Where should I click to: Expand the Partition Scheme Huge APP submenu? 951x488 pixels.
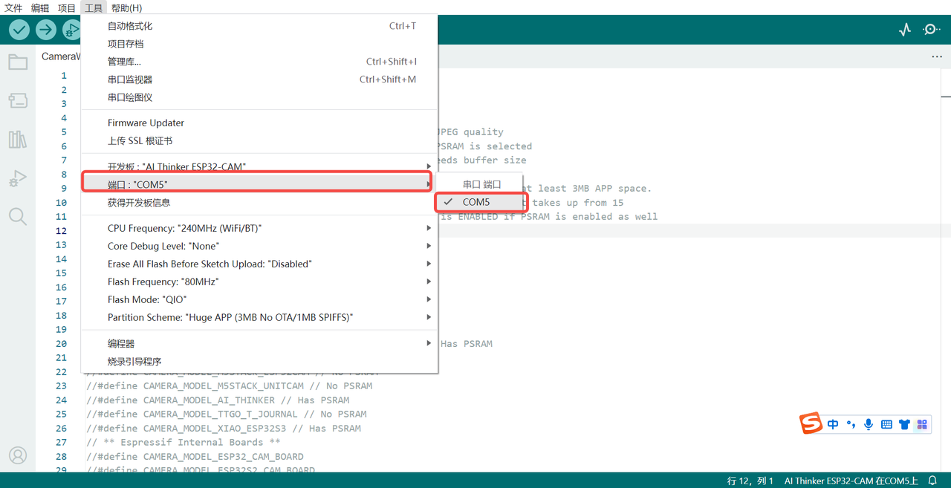coord(259,317)
